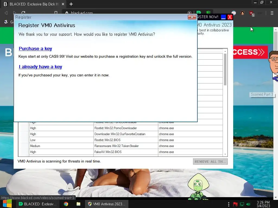Click the play-circle icon in address bar
This screenshot has height=208, width=278.
[x=189, y=13]
